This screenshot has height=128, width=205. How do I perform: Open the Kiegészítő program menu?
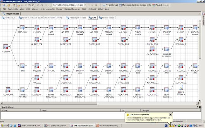pos(72,9)
